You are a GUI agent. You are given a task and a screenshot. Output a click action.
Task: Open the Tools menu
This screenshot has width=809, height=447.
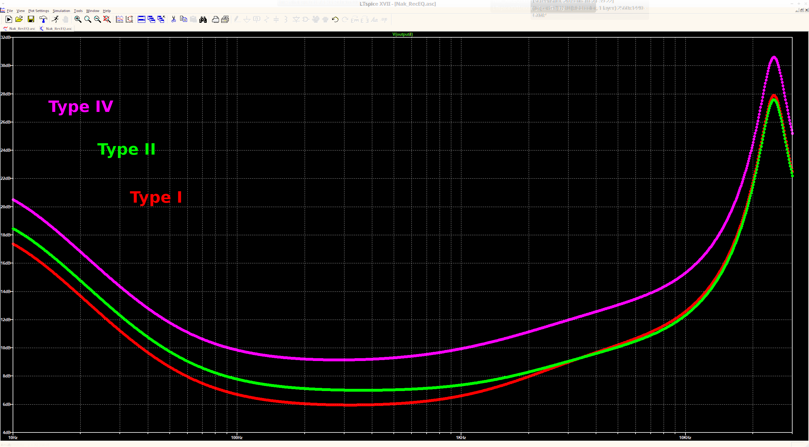78,11
